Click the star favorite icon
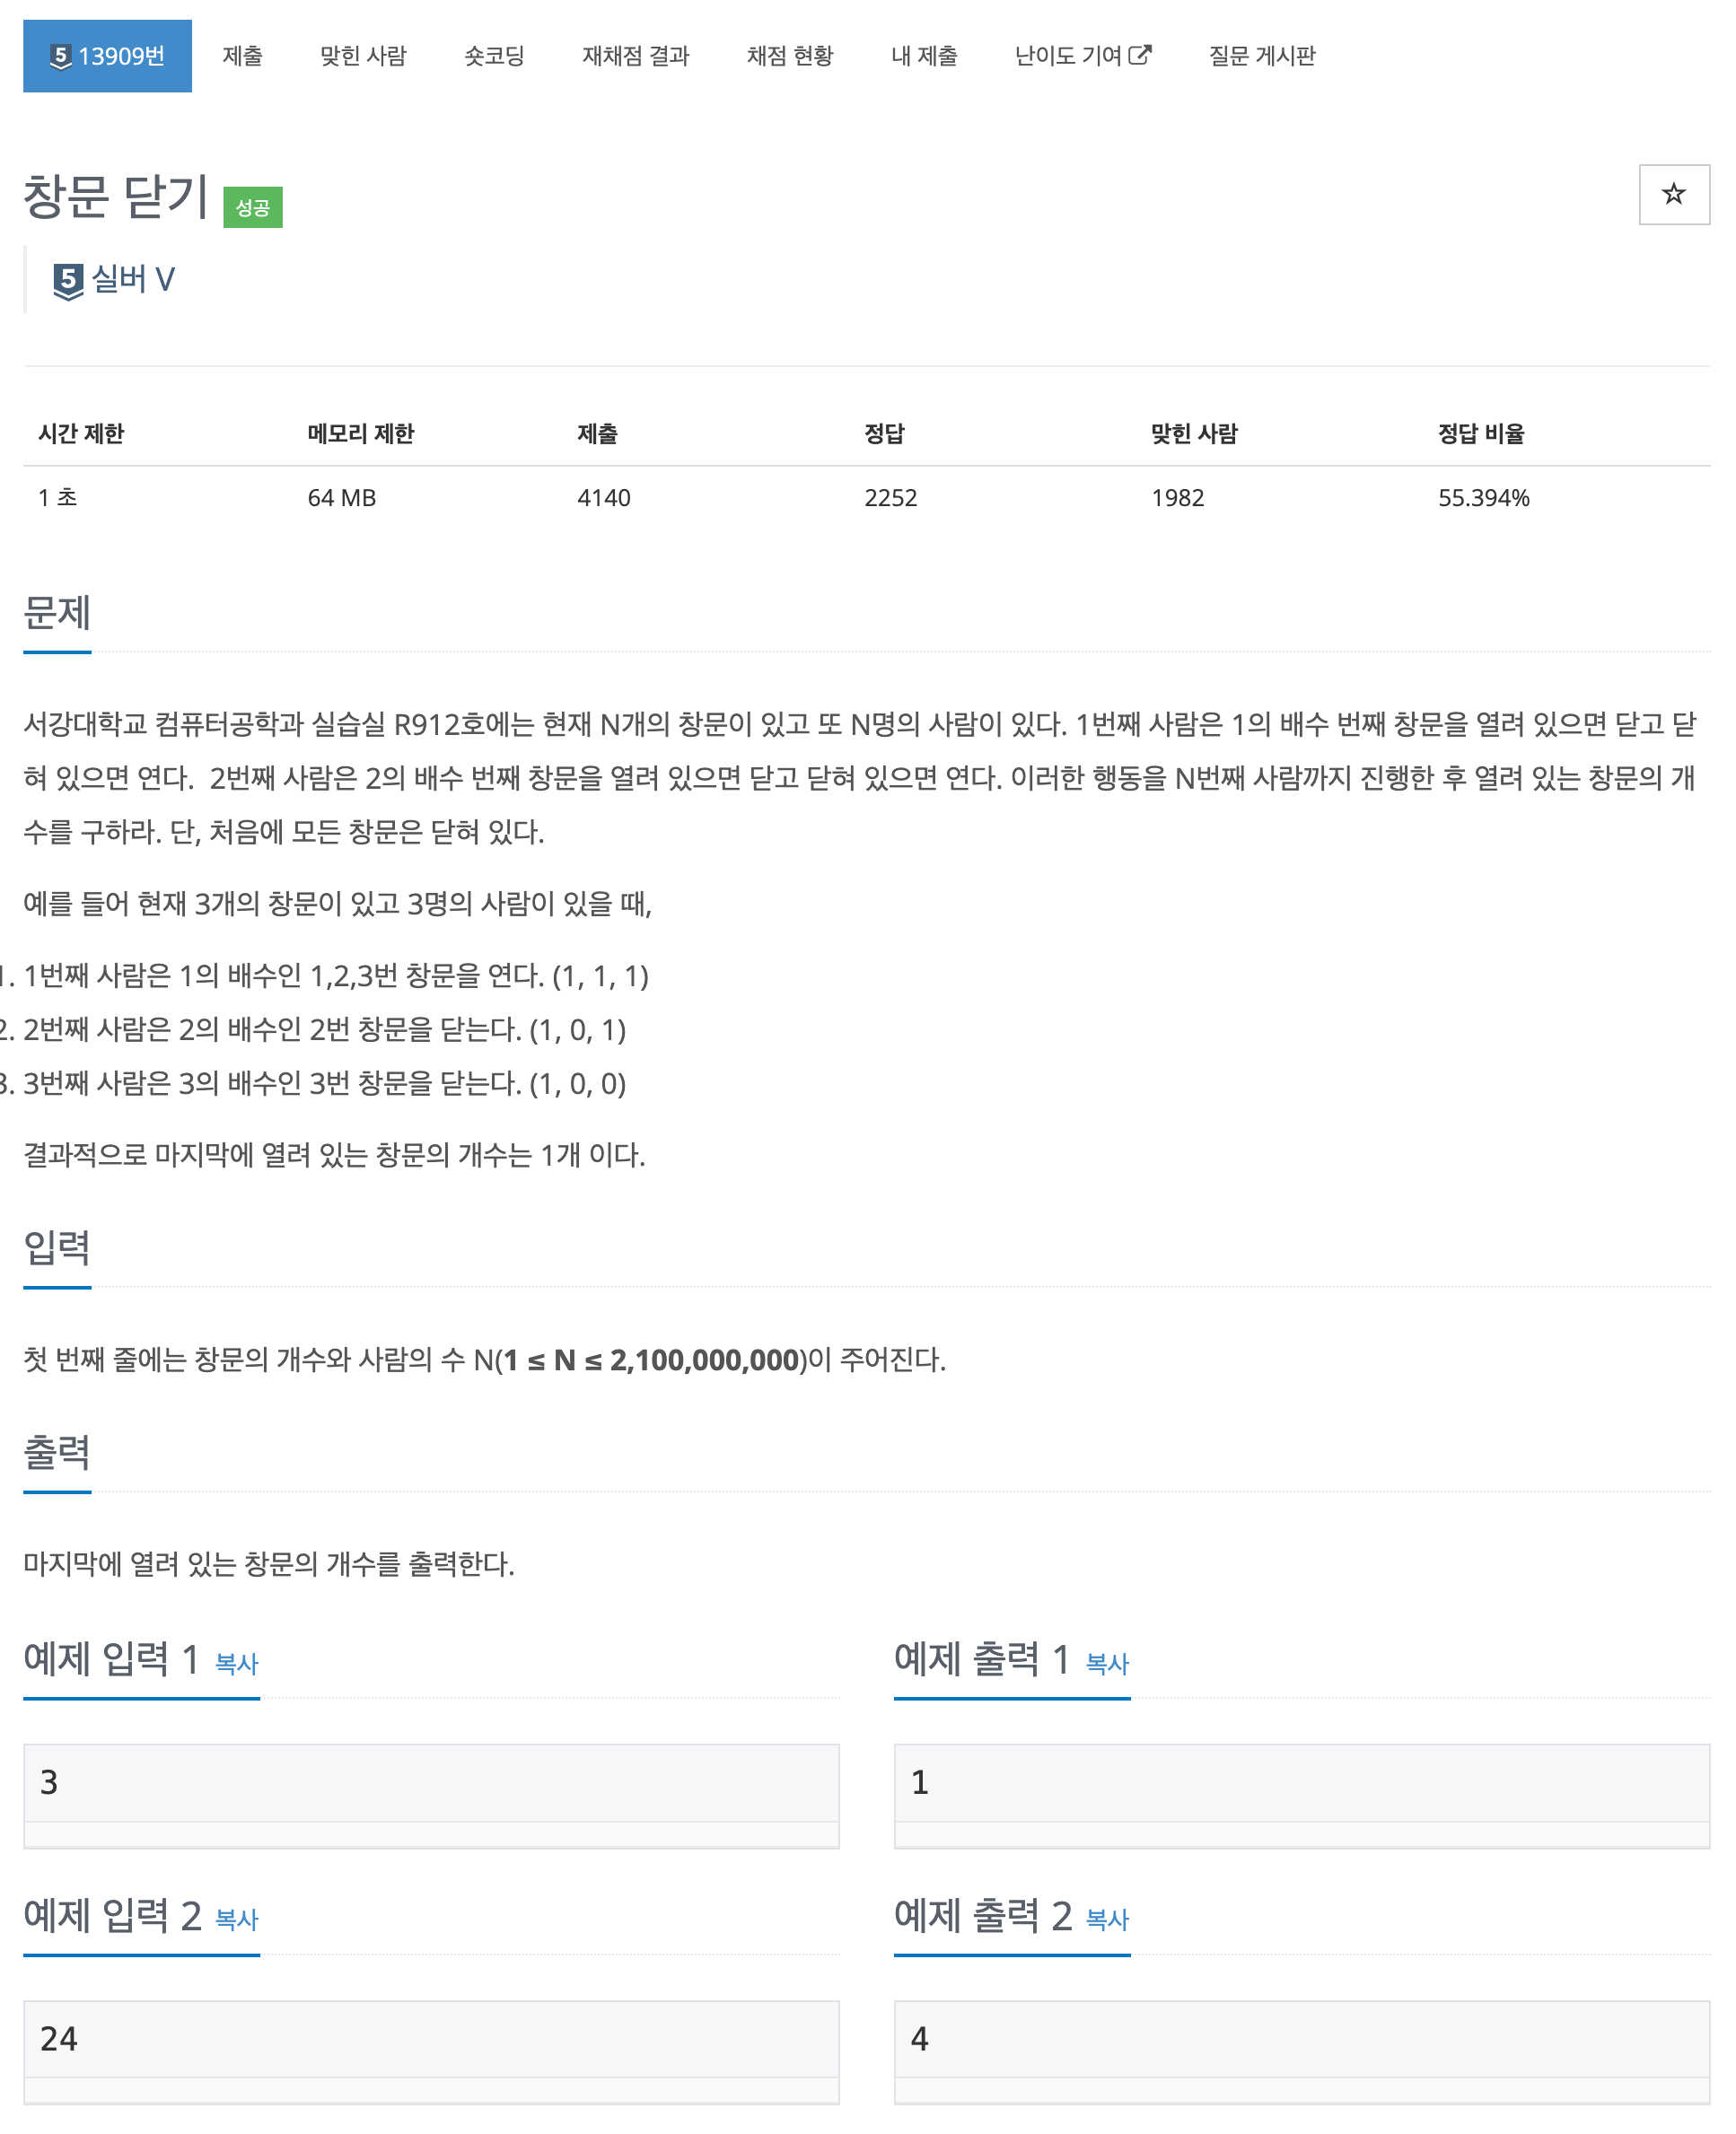The width and height of the screenshot is (1736, 2134). tap(1673, 194)
